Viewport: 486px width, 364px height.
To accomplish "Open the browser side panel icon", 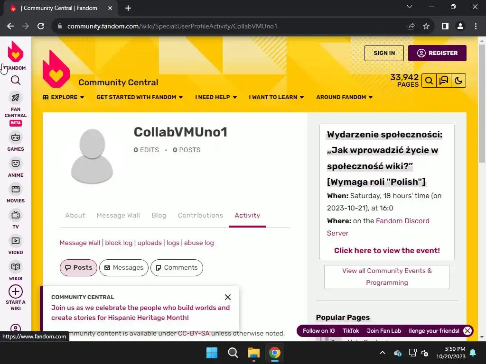I will [x=445, y=27].
